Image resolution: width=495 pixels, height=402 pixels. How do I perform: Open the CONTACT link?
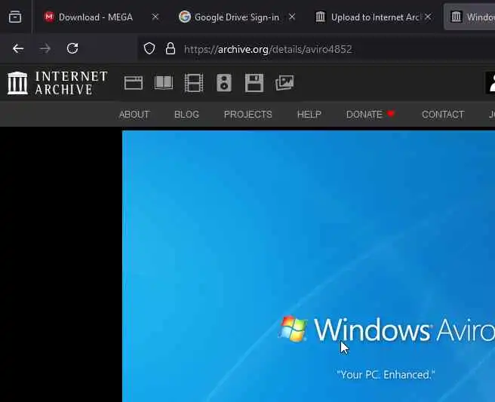pos(443,114)
